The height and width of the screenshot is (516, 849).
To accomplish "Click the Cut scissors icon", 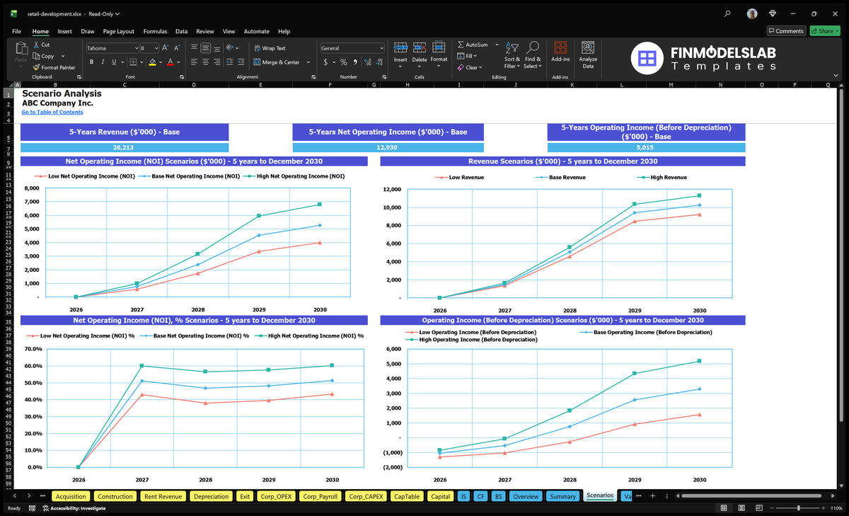I will (x=36, y=45).
